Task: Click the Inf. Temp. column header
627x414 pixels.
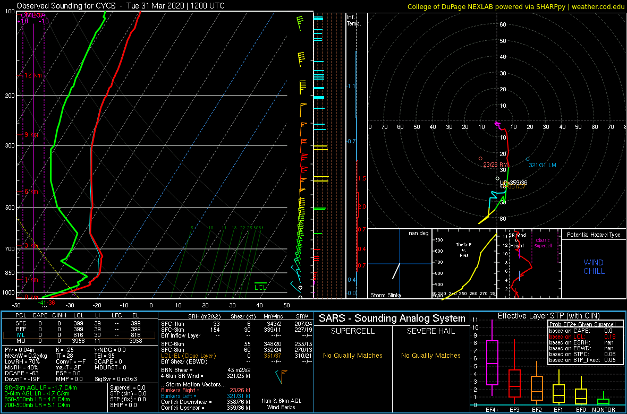Action: (x=354, y=20)
